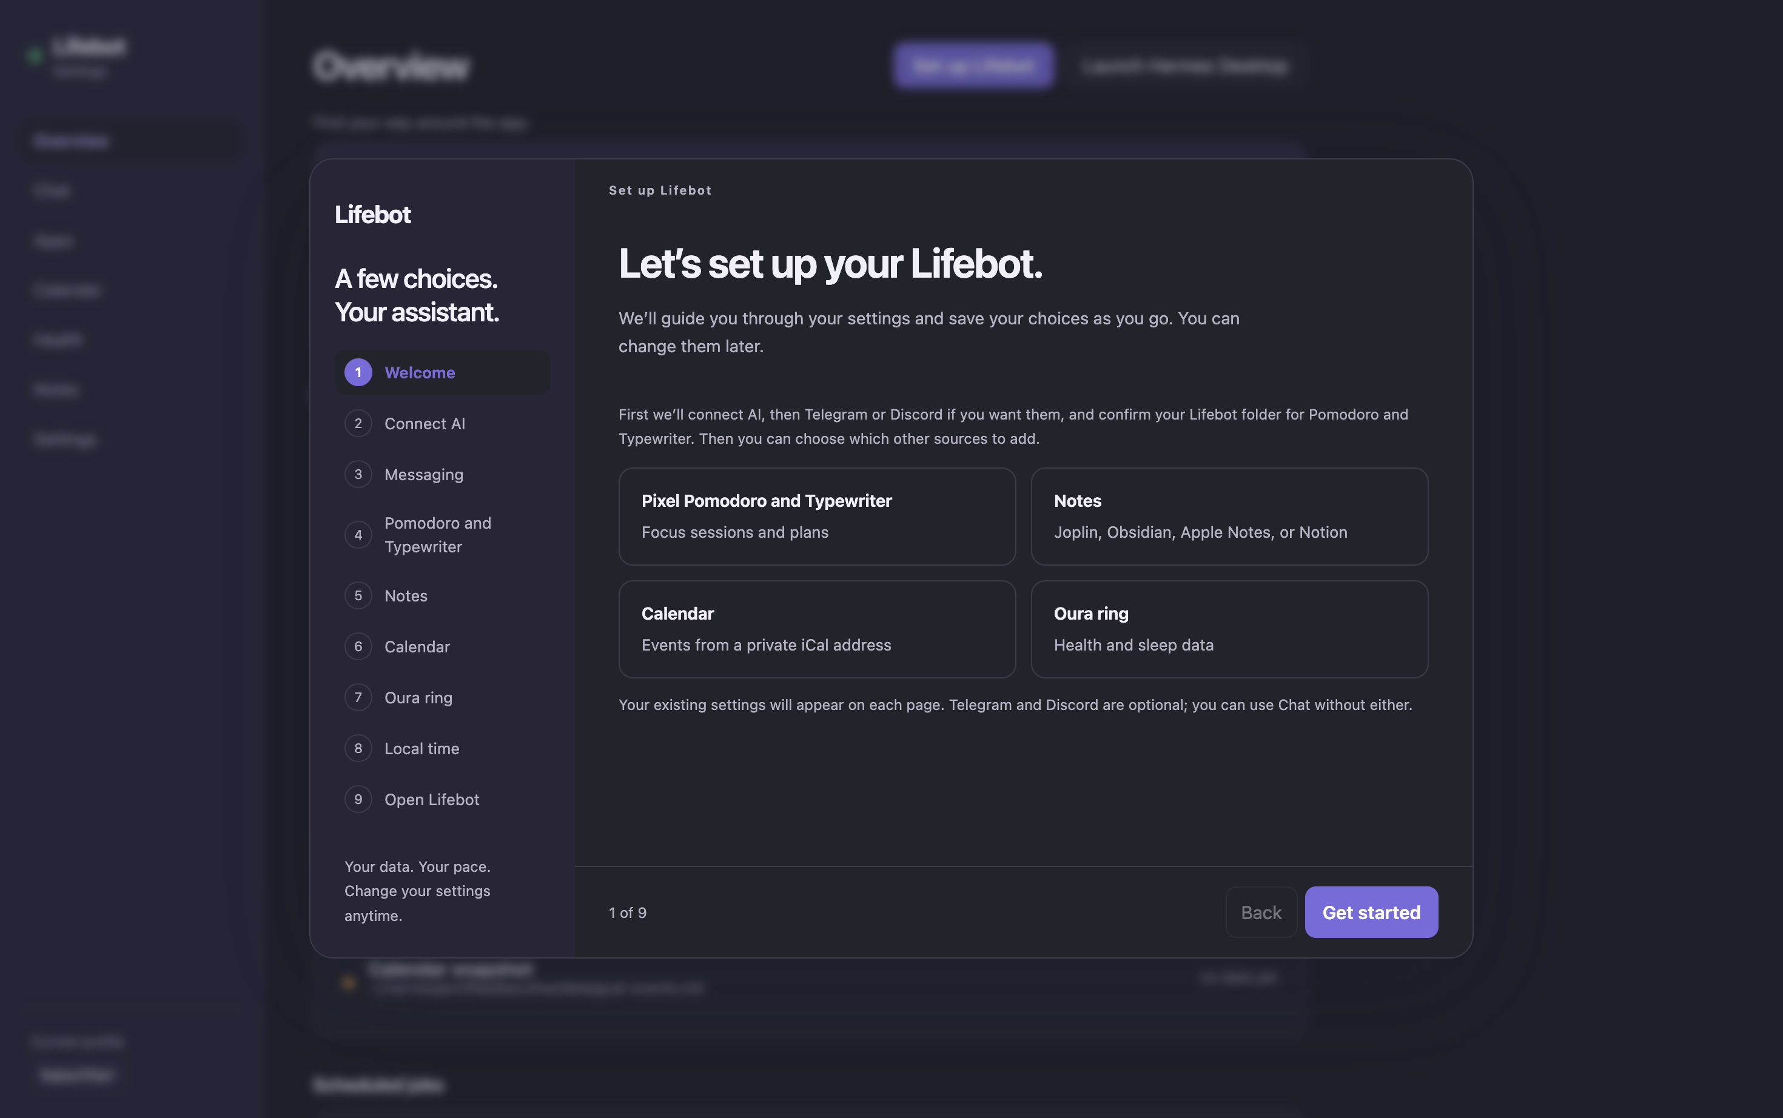
Task: Click "Joplin, Obsidian, Apple Notes, or Notion" text
Action: coord(1200,532)
